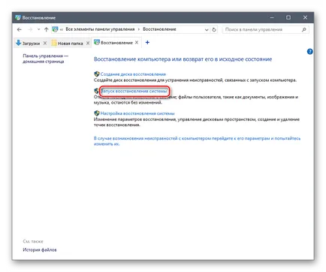
Task: Maximize the Восстановление window
Action: 288,17
